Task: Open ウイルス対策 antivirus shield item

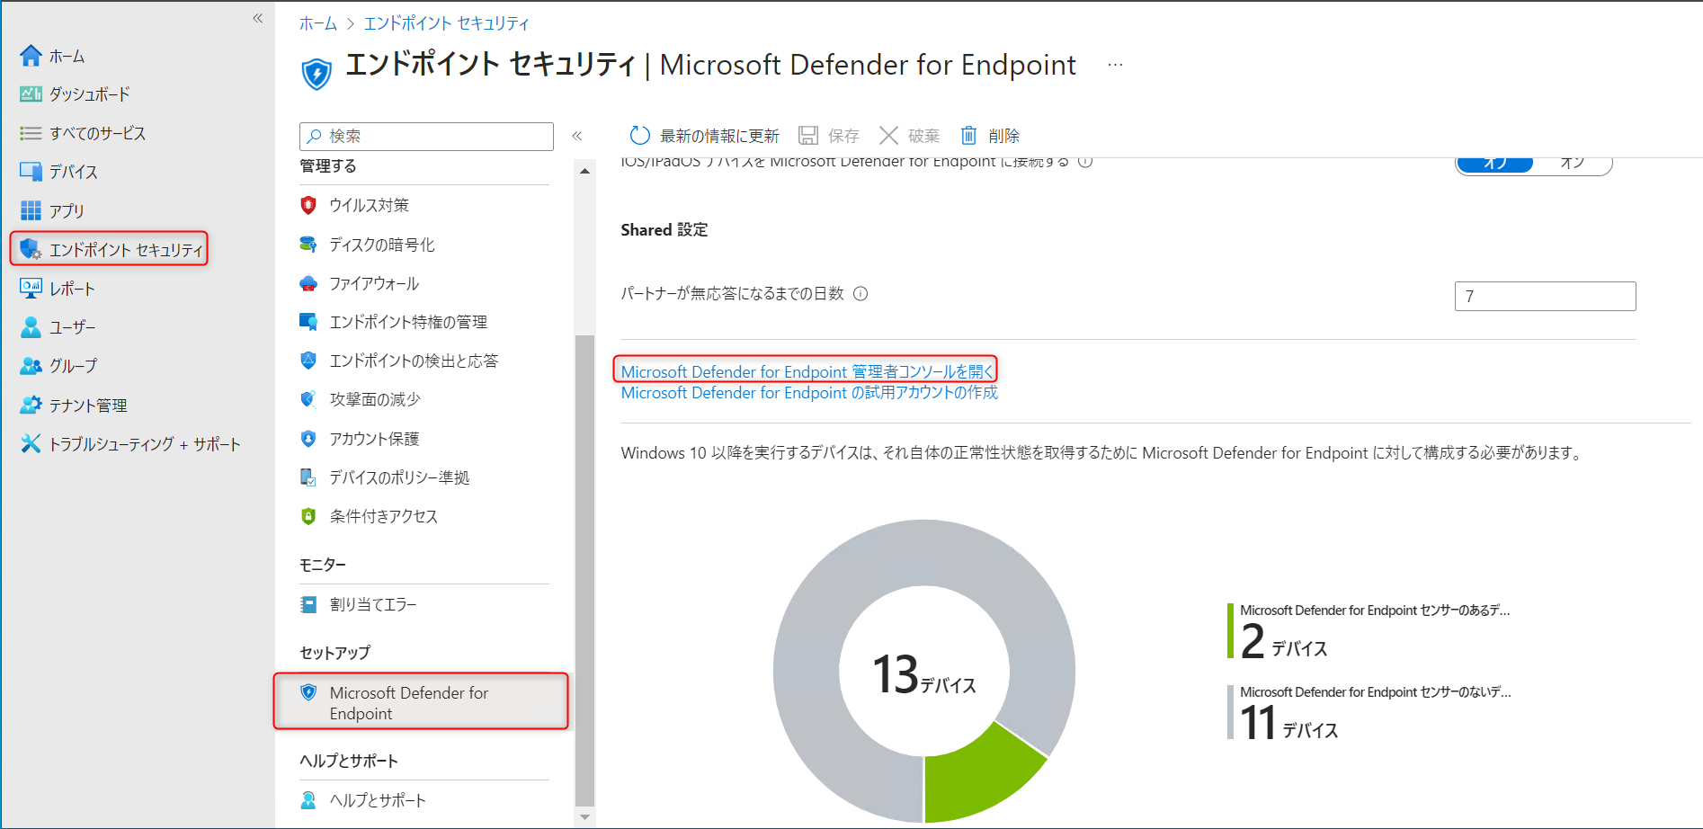Action: pos(369,205)
